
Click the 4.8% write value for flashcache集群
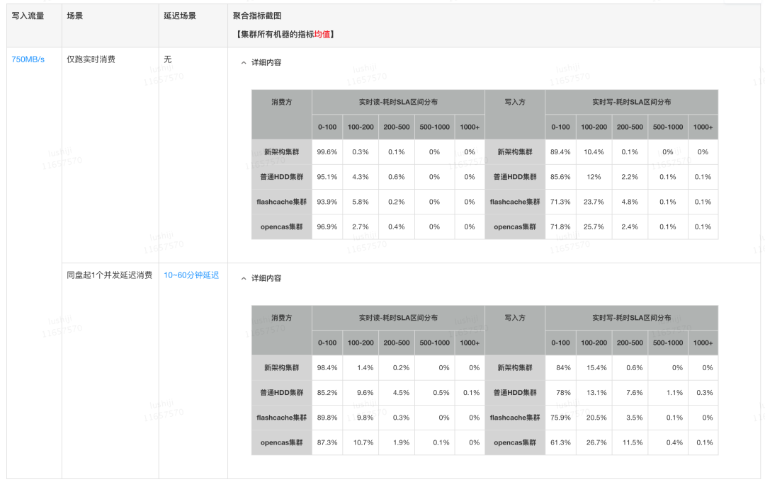pos(630,202)
